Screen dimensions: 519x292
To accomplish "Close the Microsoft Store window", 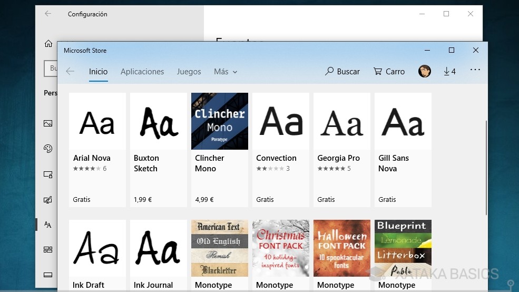I will pyautogui.click(x=476, y=50).
